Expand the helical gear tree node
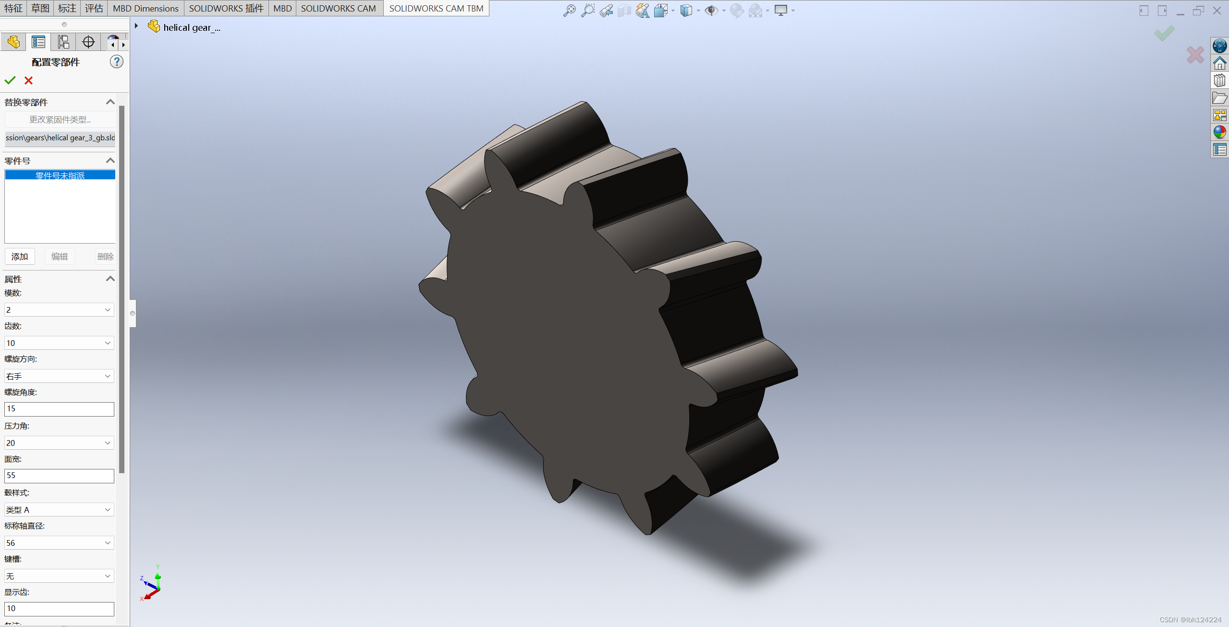Image resolution: width=1229 pixels, height=627 pixels. 136,26
